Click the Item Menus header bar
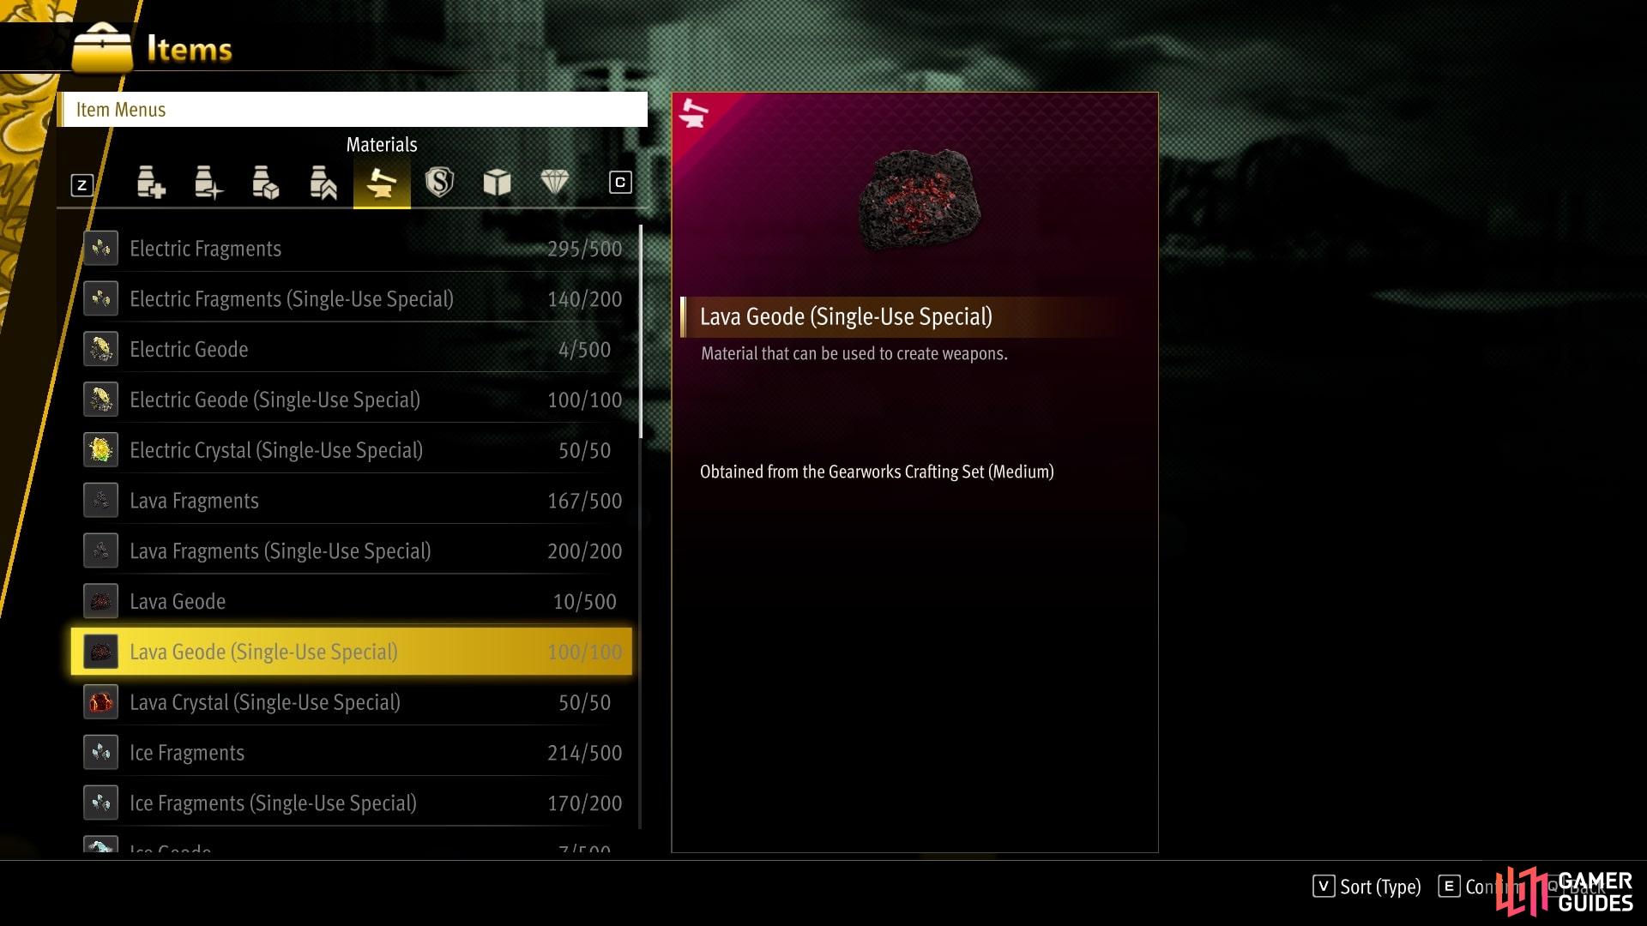The height and width of the screenshot is (926, 1647). pyautogui.click(x=353, y=110)
